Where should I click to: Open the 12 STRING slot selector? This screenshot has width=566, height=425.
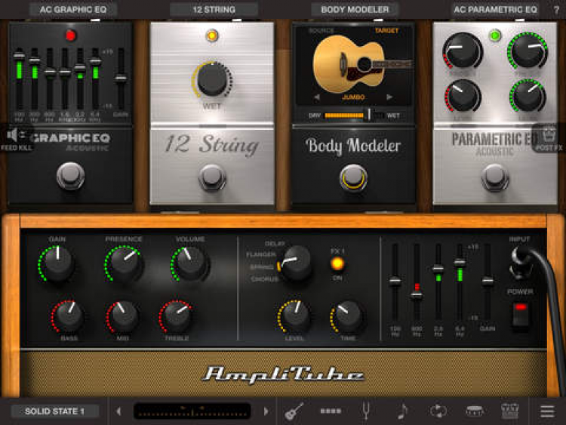pos(214,10)
